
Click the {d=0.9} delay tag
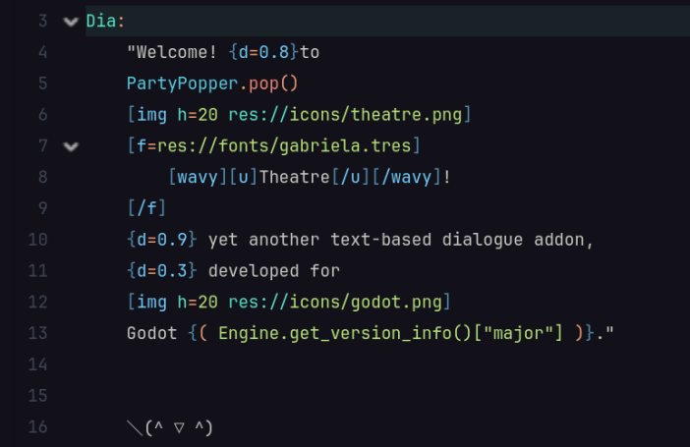(162, 240)
